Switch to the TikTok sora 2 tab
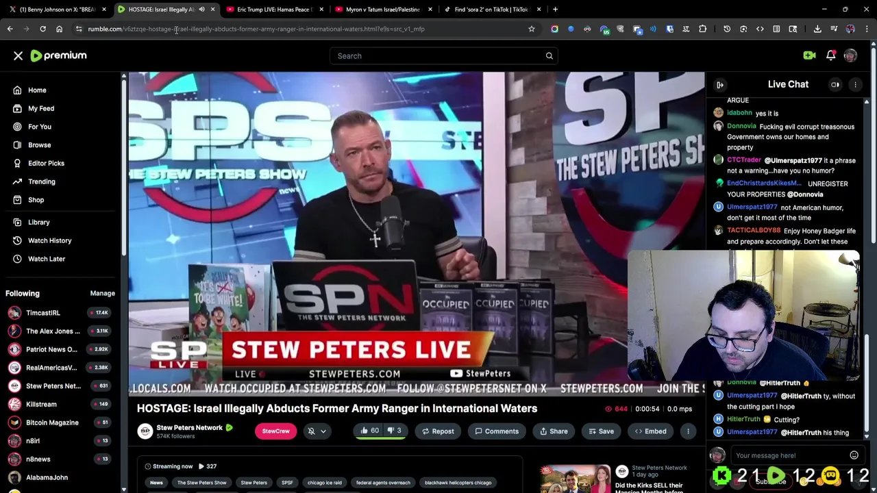 (492, 10)
